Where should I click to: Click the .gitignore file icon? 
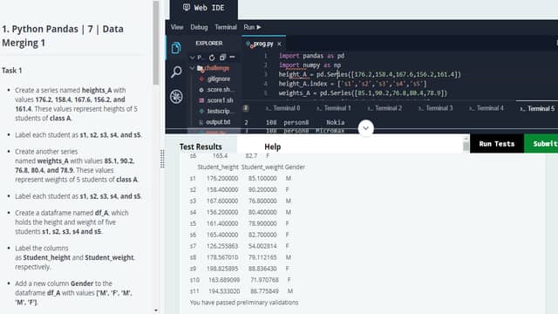pyautogui.click(x=201, y=79)
